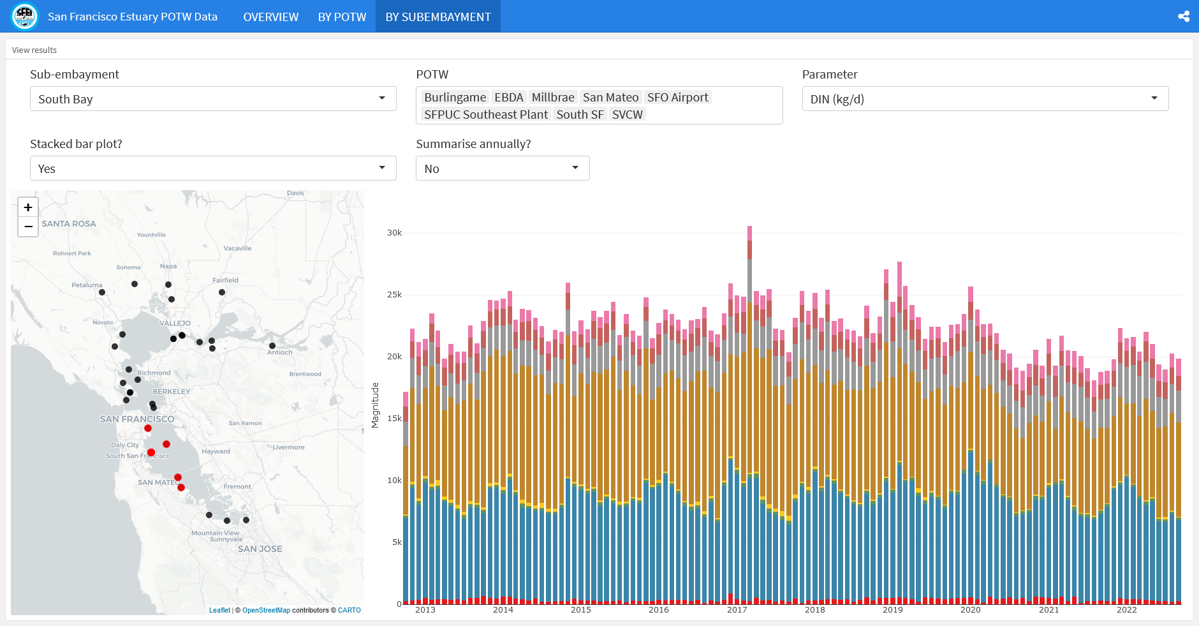Click the black map marker near Antioch

[272, 346]
